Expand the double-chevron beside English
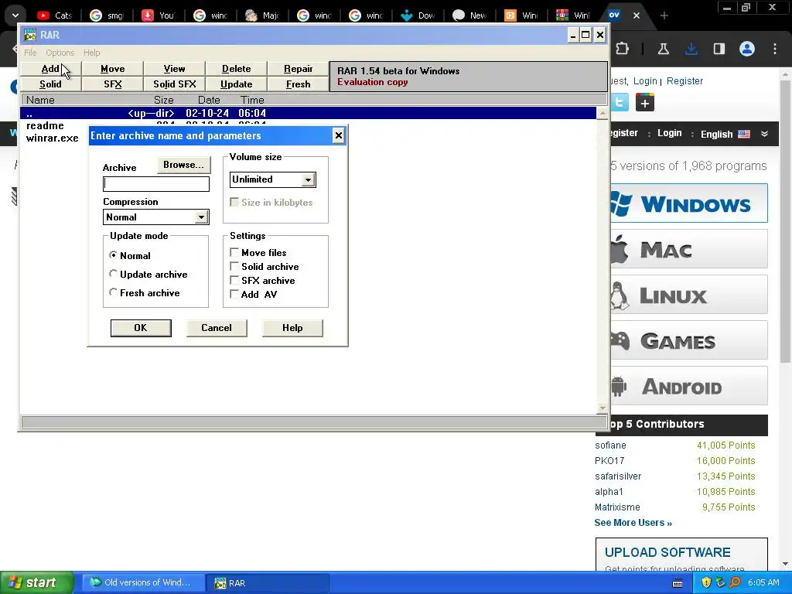The width and height of the screenshot is (792, 594). (764, 134)
